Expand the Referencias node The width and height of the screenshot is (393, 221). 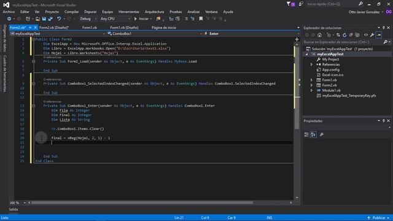click(x=311, y=64)
